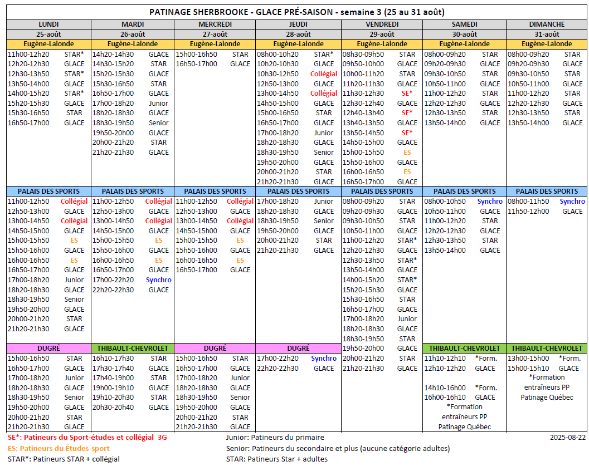Select the DIMANCHE day header
The height and width of the screenshot is (466, 589).
click(547, 24)
